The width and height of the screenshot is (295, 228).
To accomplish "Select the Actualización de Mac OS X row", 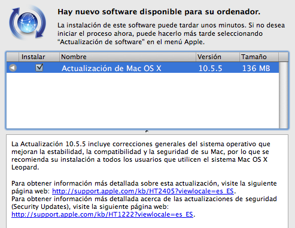I will click(x=142, y=68).
